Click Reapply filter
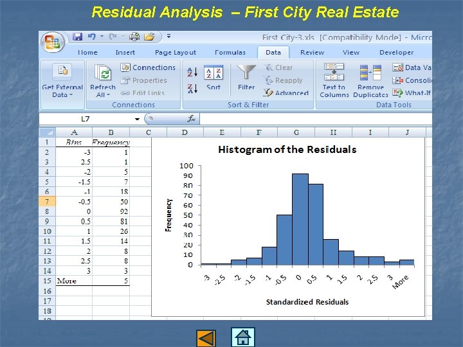The height and width of the screenshot is (347, 463). 283,80
